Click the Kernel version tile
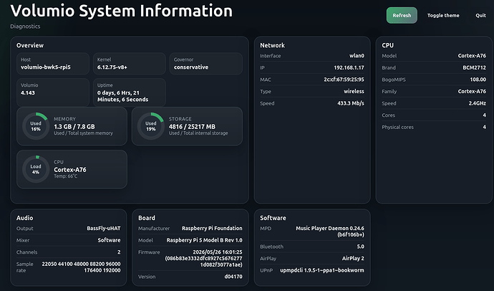This screenshot has width=494, height=291. point(129,64)
